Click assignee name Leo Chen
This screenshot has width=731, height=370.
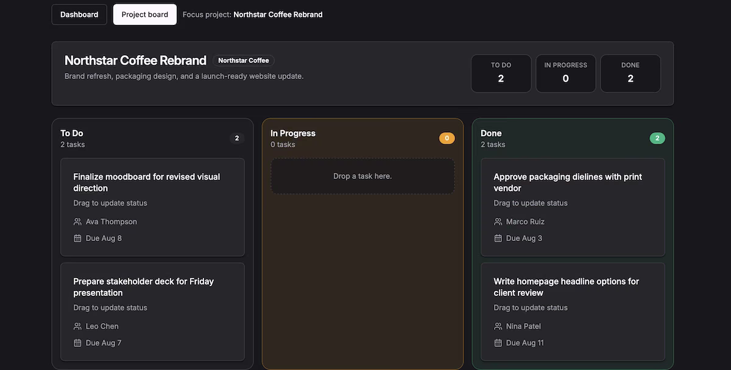tap(102, 326)
